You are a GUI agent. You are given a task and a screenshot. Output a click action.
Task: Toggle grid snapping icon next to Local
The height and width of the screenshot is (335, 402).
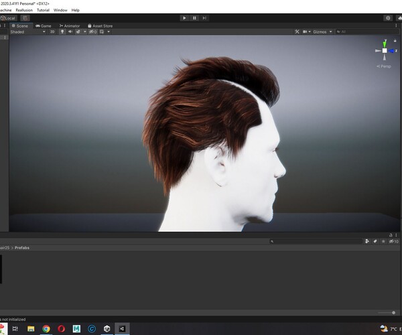coord(25,18)
